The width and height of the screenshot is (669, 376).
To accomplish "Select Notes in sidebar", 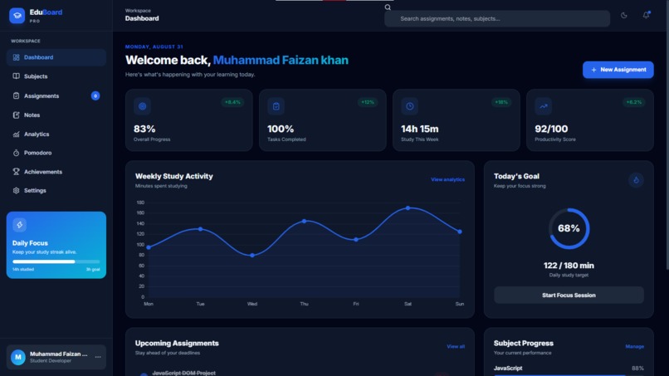I will pyautogui.click(x=56, y=115).
